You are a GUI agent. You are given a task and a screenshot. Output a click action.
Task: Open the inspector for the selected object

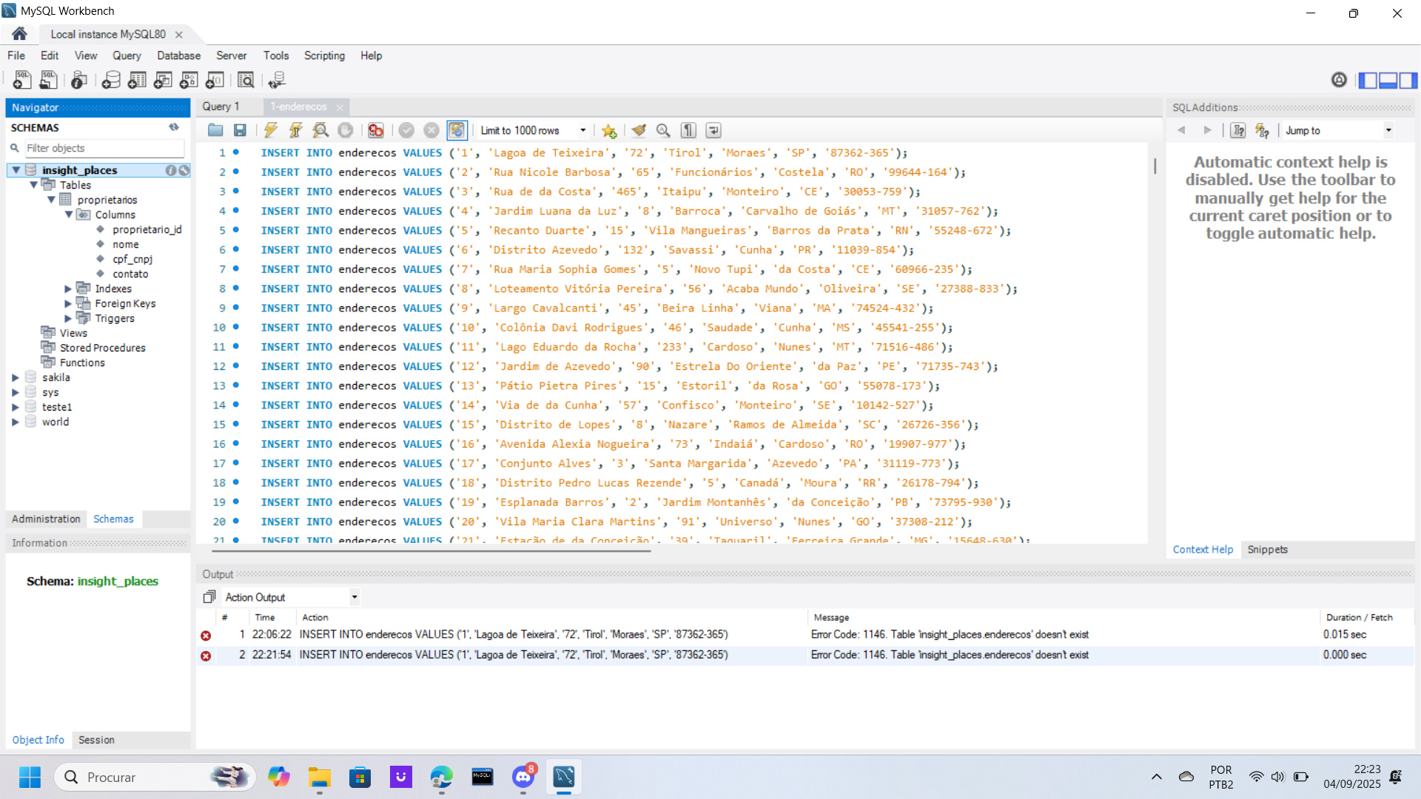tap(79, 80)
